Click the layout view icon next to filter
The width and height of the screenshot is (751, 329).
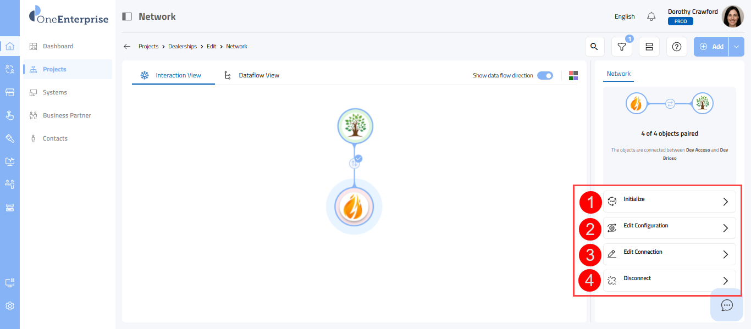tap(649, 47)
